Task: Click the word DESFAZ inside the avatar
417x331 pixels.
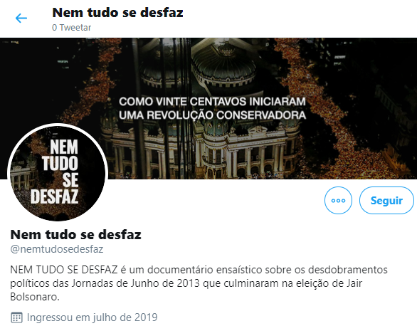Action: coord(55,196)
